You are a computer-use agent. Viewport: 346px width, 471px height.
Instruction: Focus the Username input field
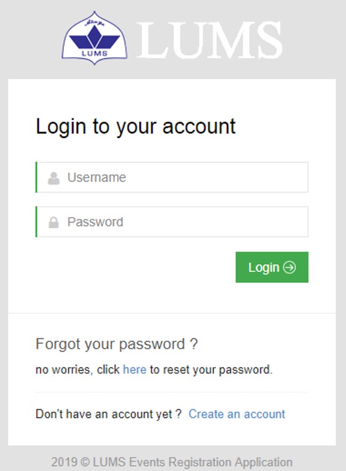click(172, 177)
